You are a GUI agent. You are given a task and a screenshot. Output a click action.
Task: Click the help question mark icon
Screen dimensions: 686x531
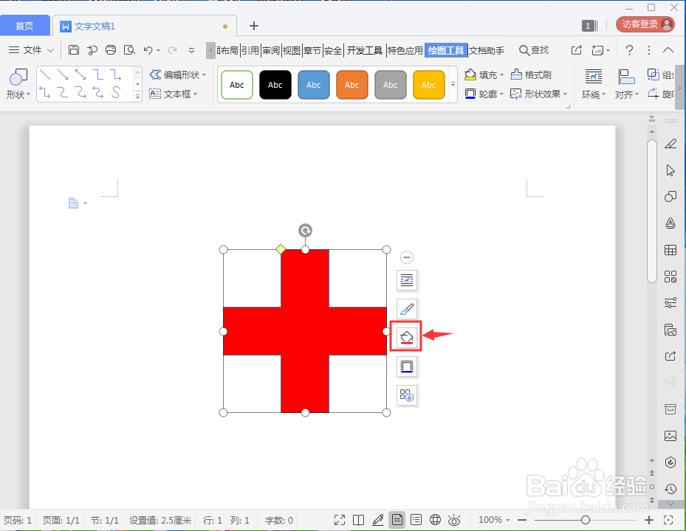pyautogui.click(x=629, y=50)
